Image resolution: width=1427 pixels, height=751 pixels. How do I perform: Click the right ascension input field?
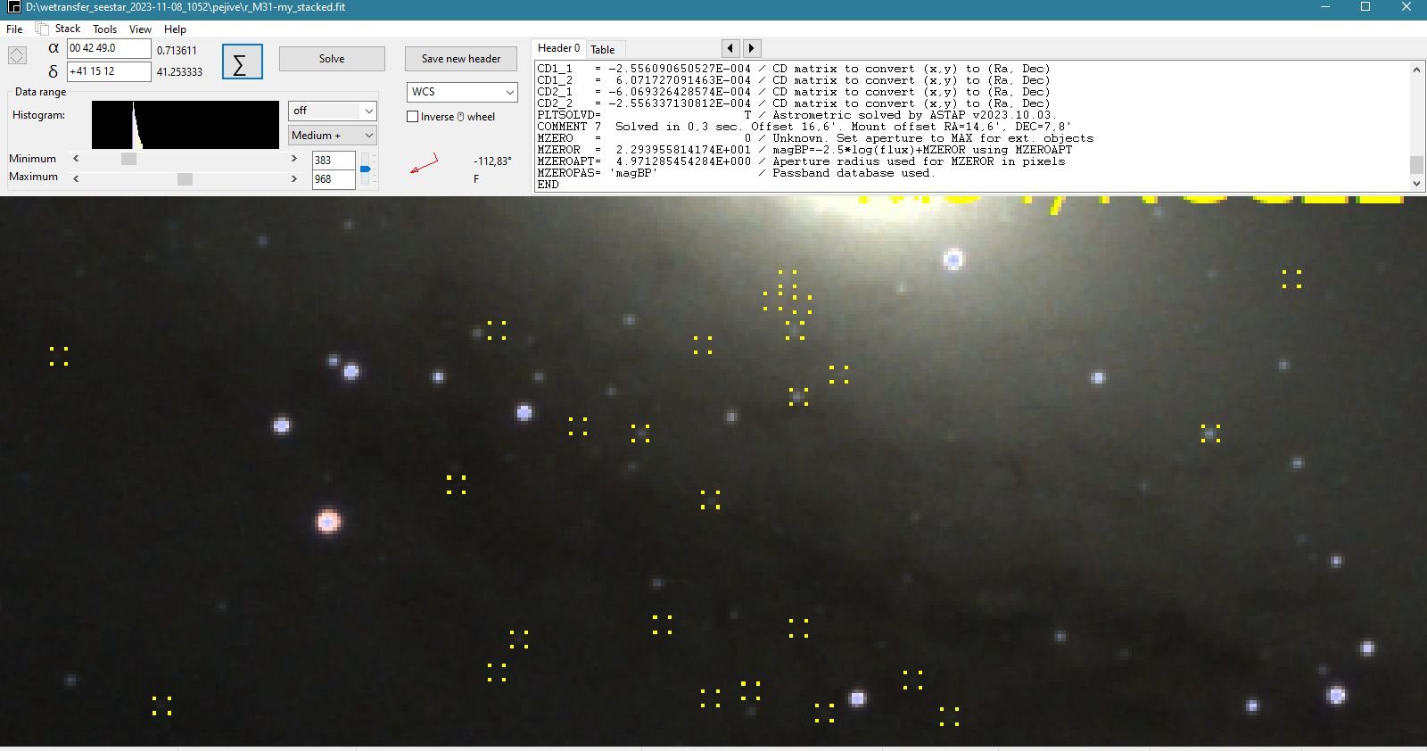tap(109, 48)
